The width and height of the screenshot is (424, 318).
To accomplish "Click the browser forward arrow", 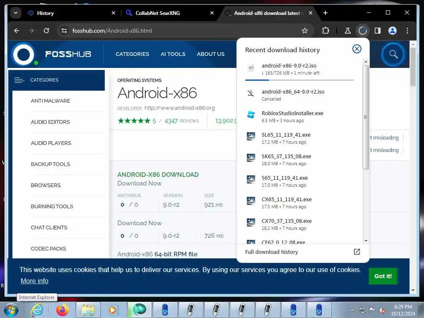I will tap(31, 31).
